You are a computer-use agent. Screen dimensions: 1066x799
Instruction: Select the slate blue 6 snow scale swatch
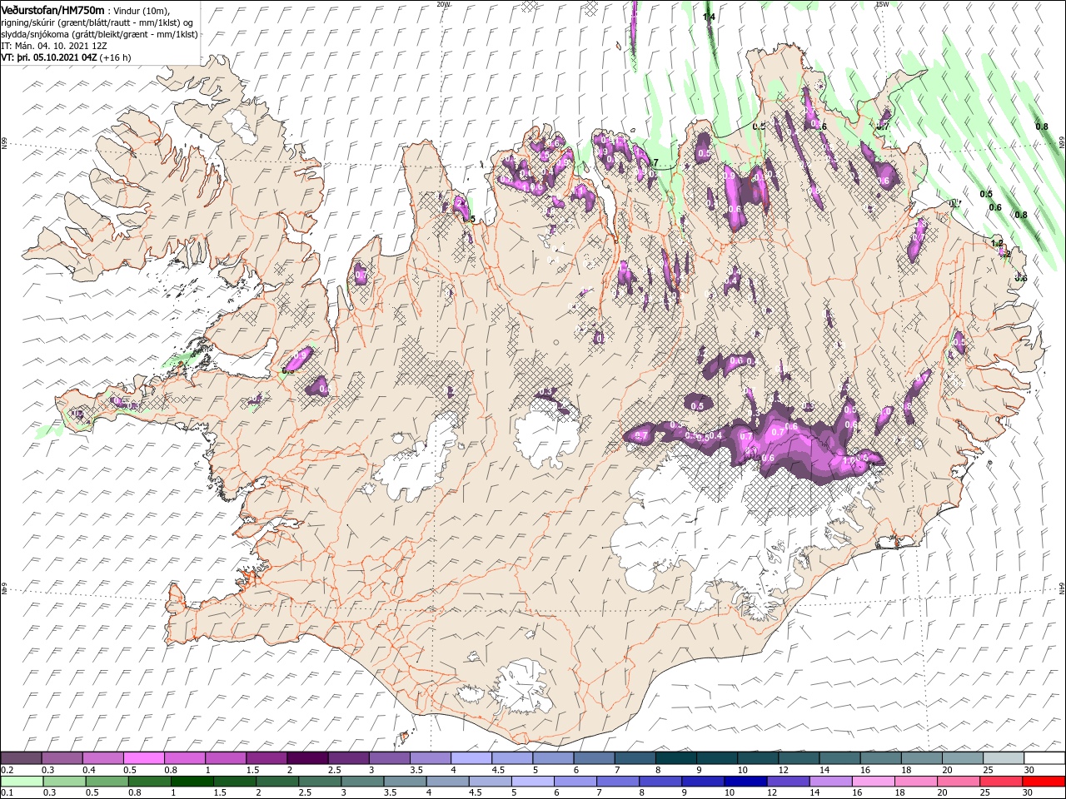[594, 757]
